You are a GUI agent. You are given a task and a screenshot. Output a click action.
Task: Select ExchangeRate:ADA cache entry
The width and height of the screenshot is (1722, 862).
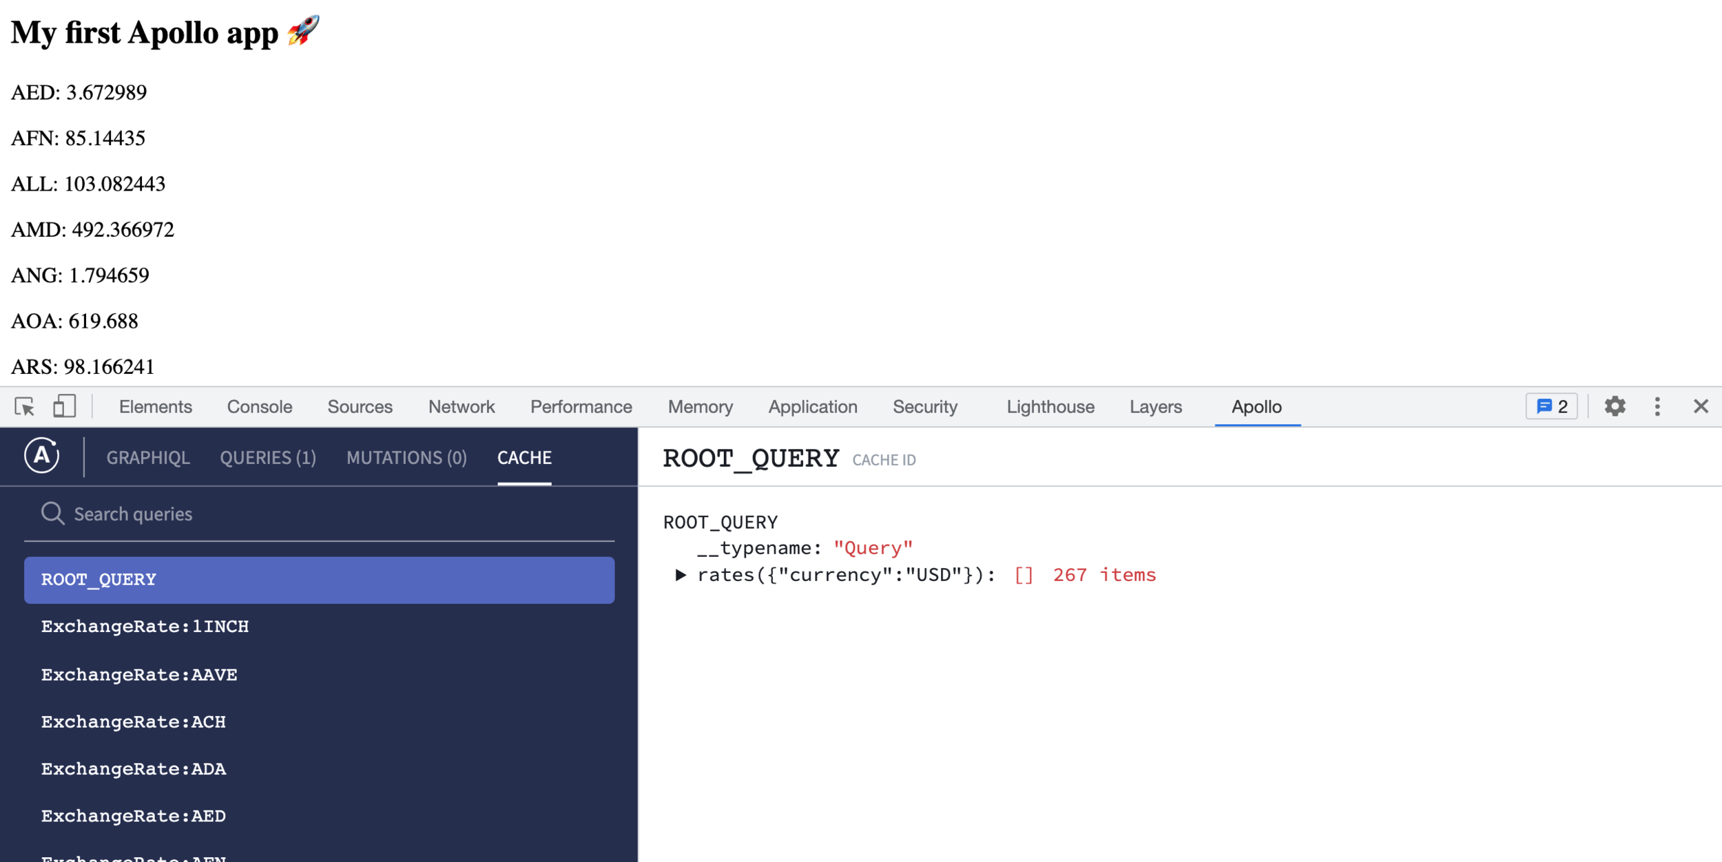point(134,769)
